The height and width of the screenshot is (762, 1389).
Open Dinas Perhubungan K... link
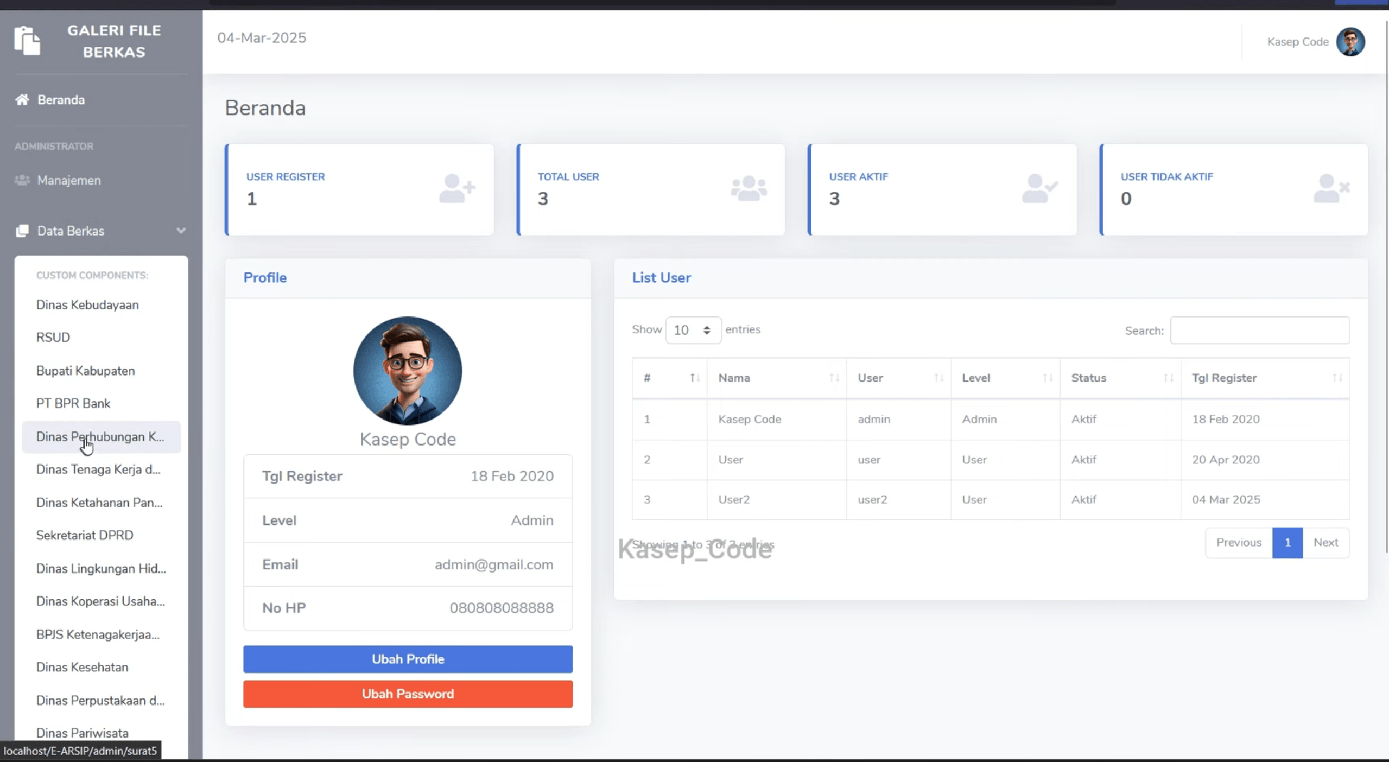[101, 437]
